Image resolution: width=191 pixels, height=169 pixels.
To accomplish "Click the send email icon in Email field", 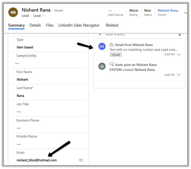I will pyautogui.click(x=81, y=160).
